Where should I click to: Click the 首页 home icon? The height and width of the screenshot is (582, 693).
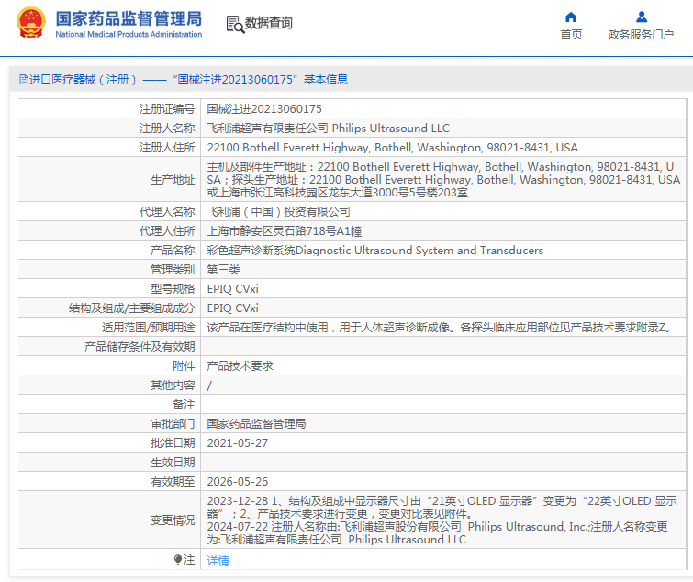(571, 17)
